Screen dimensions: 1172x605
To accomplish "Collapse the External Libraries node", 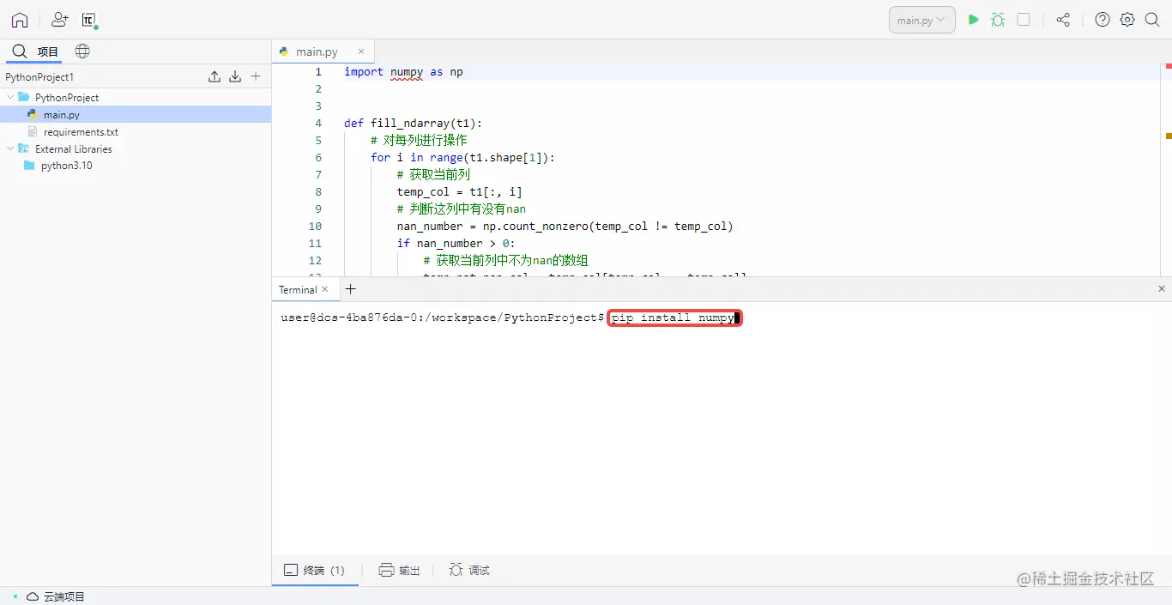I will [10, 148].
